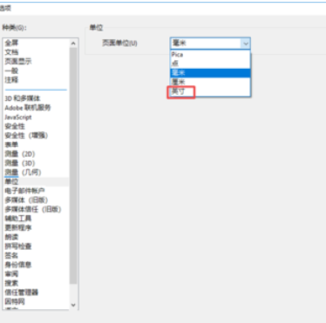
Task: Click the category list scrollbar thumb
Action: pyautogui.click(x=73, y=165)
